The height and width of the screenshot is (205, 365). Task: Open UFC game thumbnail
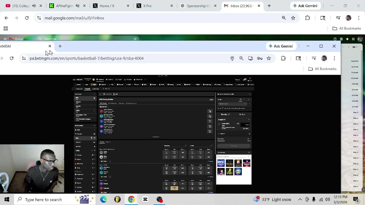pos(221,163)
